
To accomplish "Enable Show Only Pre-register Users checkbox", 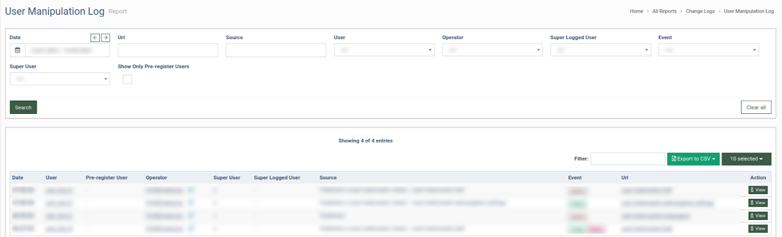I will point(127,79).
